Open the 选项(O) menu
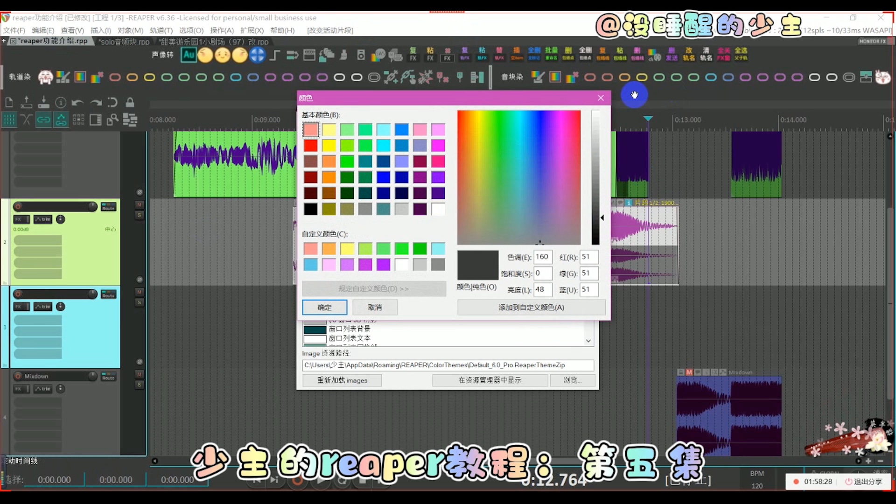The image size is (896, 504). click(x=191, y=30)
